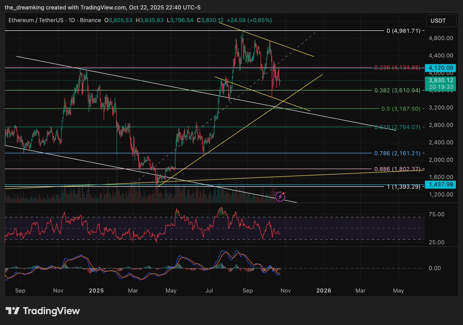Click the close value C3,830.12 in header
Image resolution: width=463 pixels, height=325 pixels.
tap(210, 20)
